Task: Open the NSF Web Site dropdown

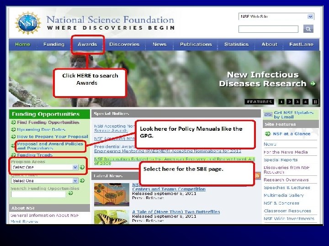Action: pos(276,16)
